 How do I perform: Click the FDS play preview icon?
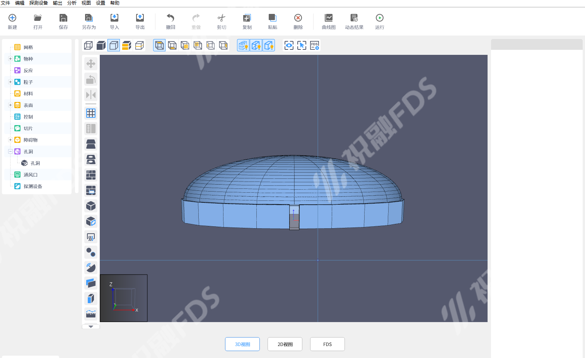[314, 46]
